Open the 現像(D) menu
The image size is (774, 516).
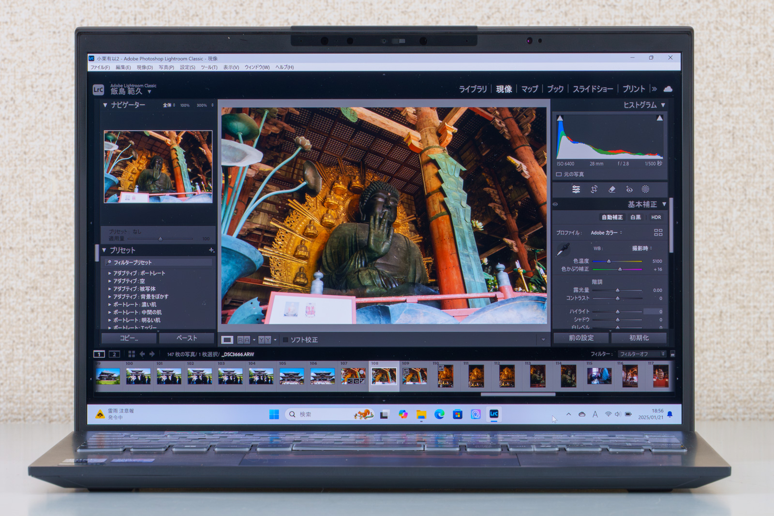144,67
